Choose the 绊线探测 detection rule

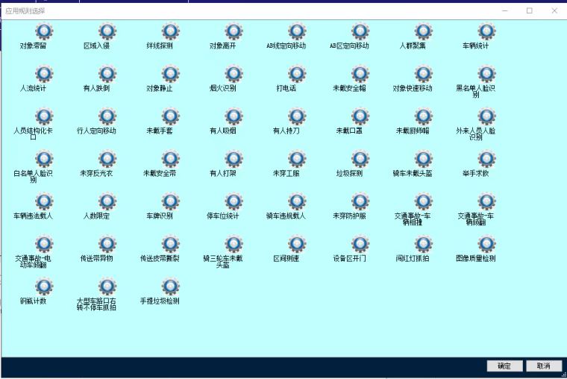tap(170, 31)
